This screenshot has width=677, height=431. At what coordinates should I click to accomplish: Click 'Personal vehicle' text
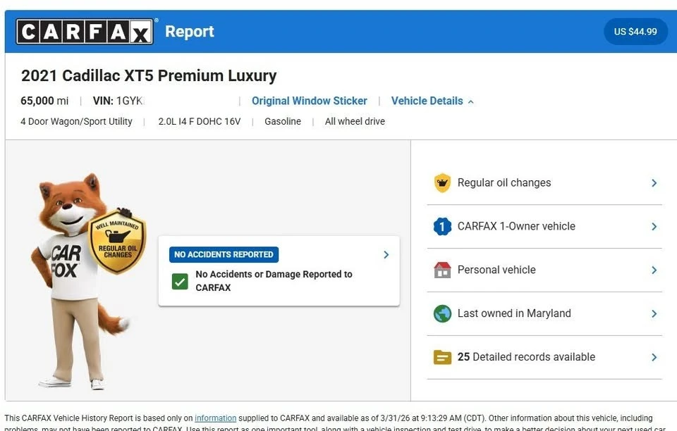(x=496, y=270)
